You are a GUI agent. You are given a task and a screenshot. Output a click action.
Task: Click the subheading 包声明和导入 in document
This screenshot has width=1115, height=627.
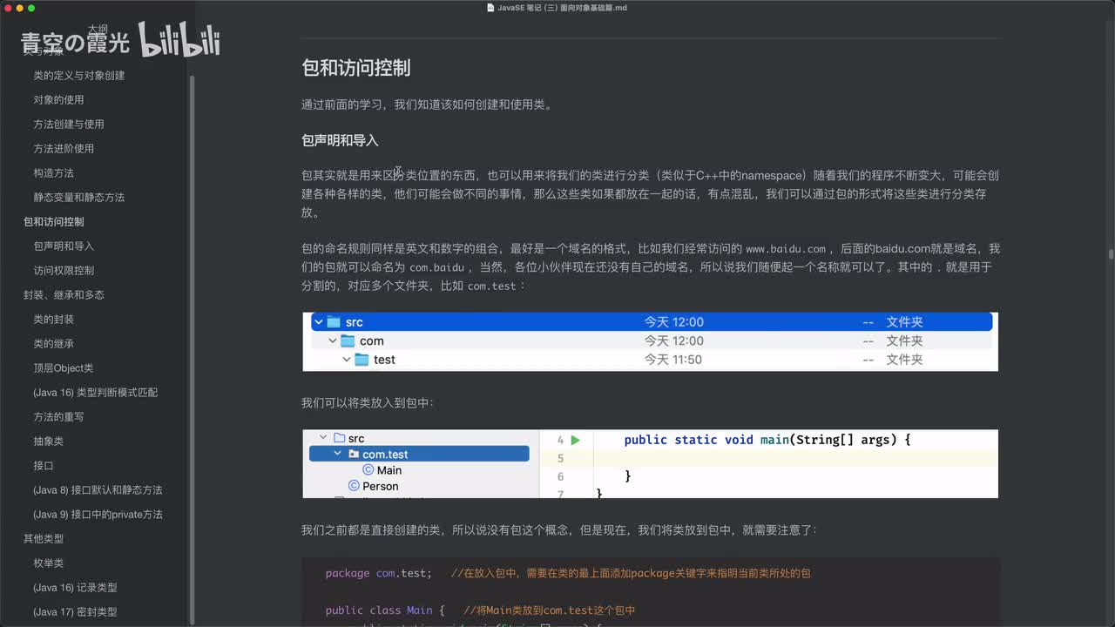pyautogui.click(x=340, y=140)
